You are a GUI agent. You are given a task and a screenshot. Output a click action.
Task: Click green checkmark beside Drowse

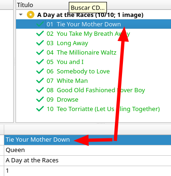point(40,99)
